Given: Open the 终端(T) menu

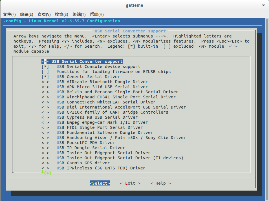Looking at the screenshot, I should point(79,14).
